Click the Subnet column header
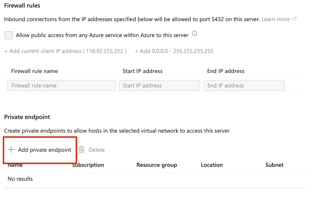This screenshot has width=316, height=199. [274, 165]
